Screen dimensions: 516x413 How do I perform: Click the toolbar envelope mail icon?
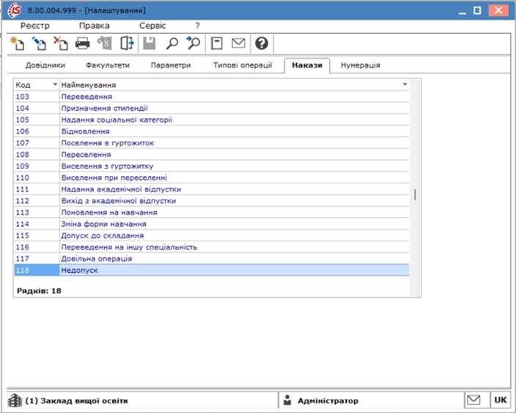tap(238, 43)
